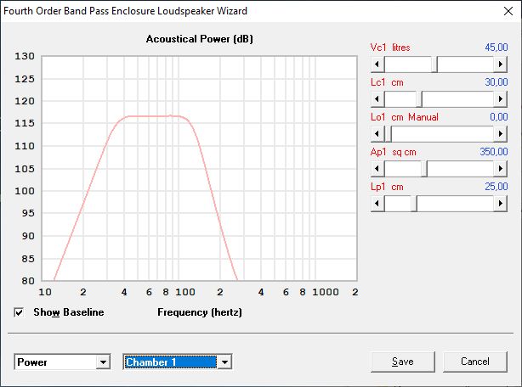This screenshot has width=522, height=387.
Task: Uncheck the Show Baseline checkbox
Action: tap(19, 312)
